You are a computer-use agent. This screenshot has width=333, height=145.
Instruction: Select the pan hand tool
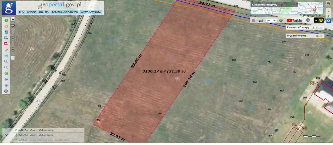click(6, 26)
